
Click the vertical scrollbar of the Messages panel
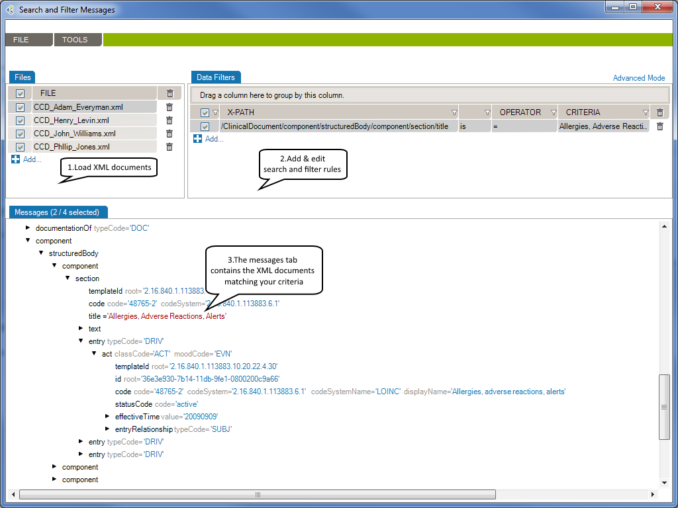tap(665, 403)
